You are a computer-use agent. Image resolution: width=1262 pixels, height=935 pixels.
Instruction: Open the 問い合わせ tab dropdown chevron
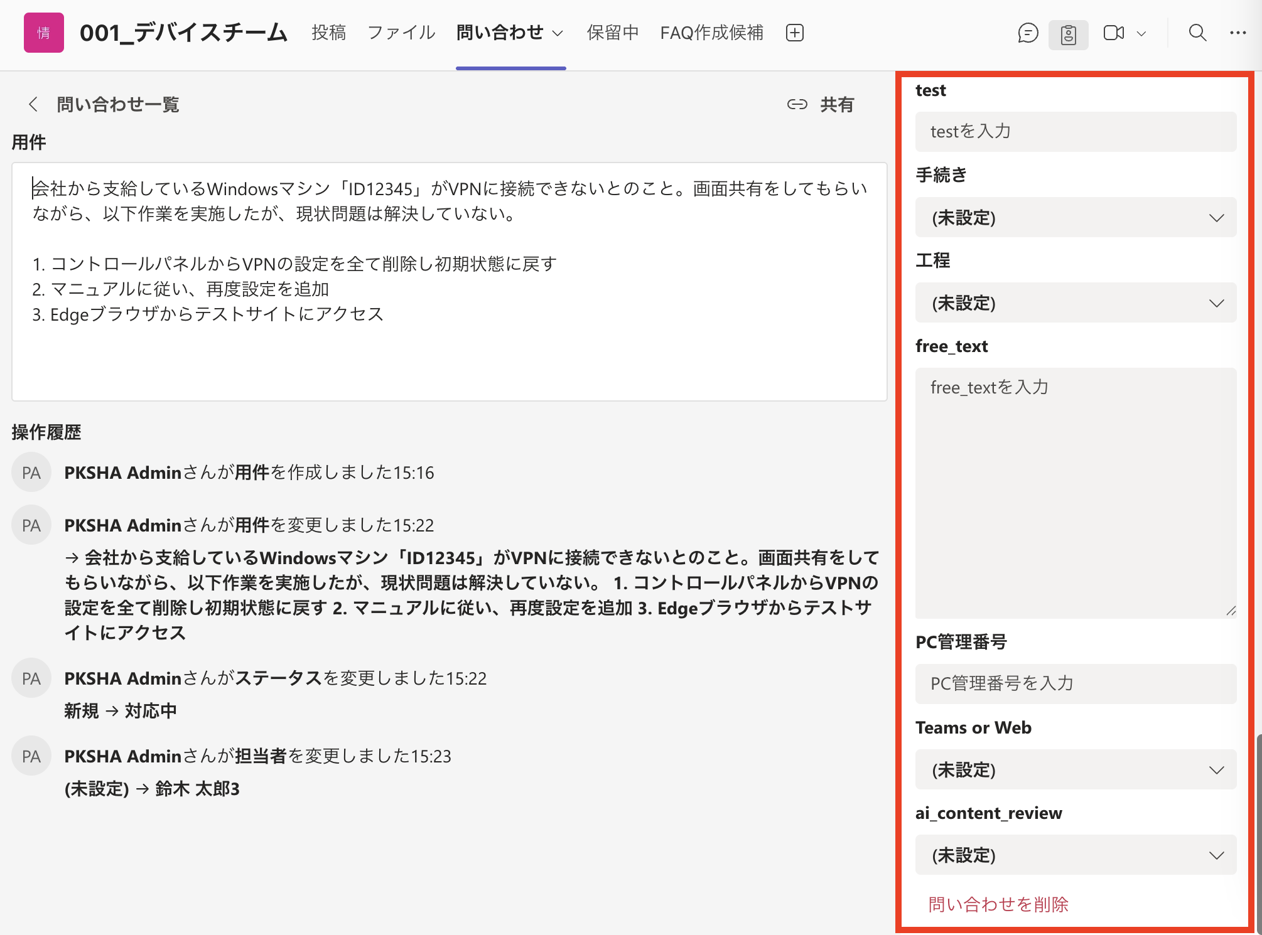tap(557, 33)
